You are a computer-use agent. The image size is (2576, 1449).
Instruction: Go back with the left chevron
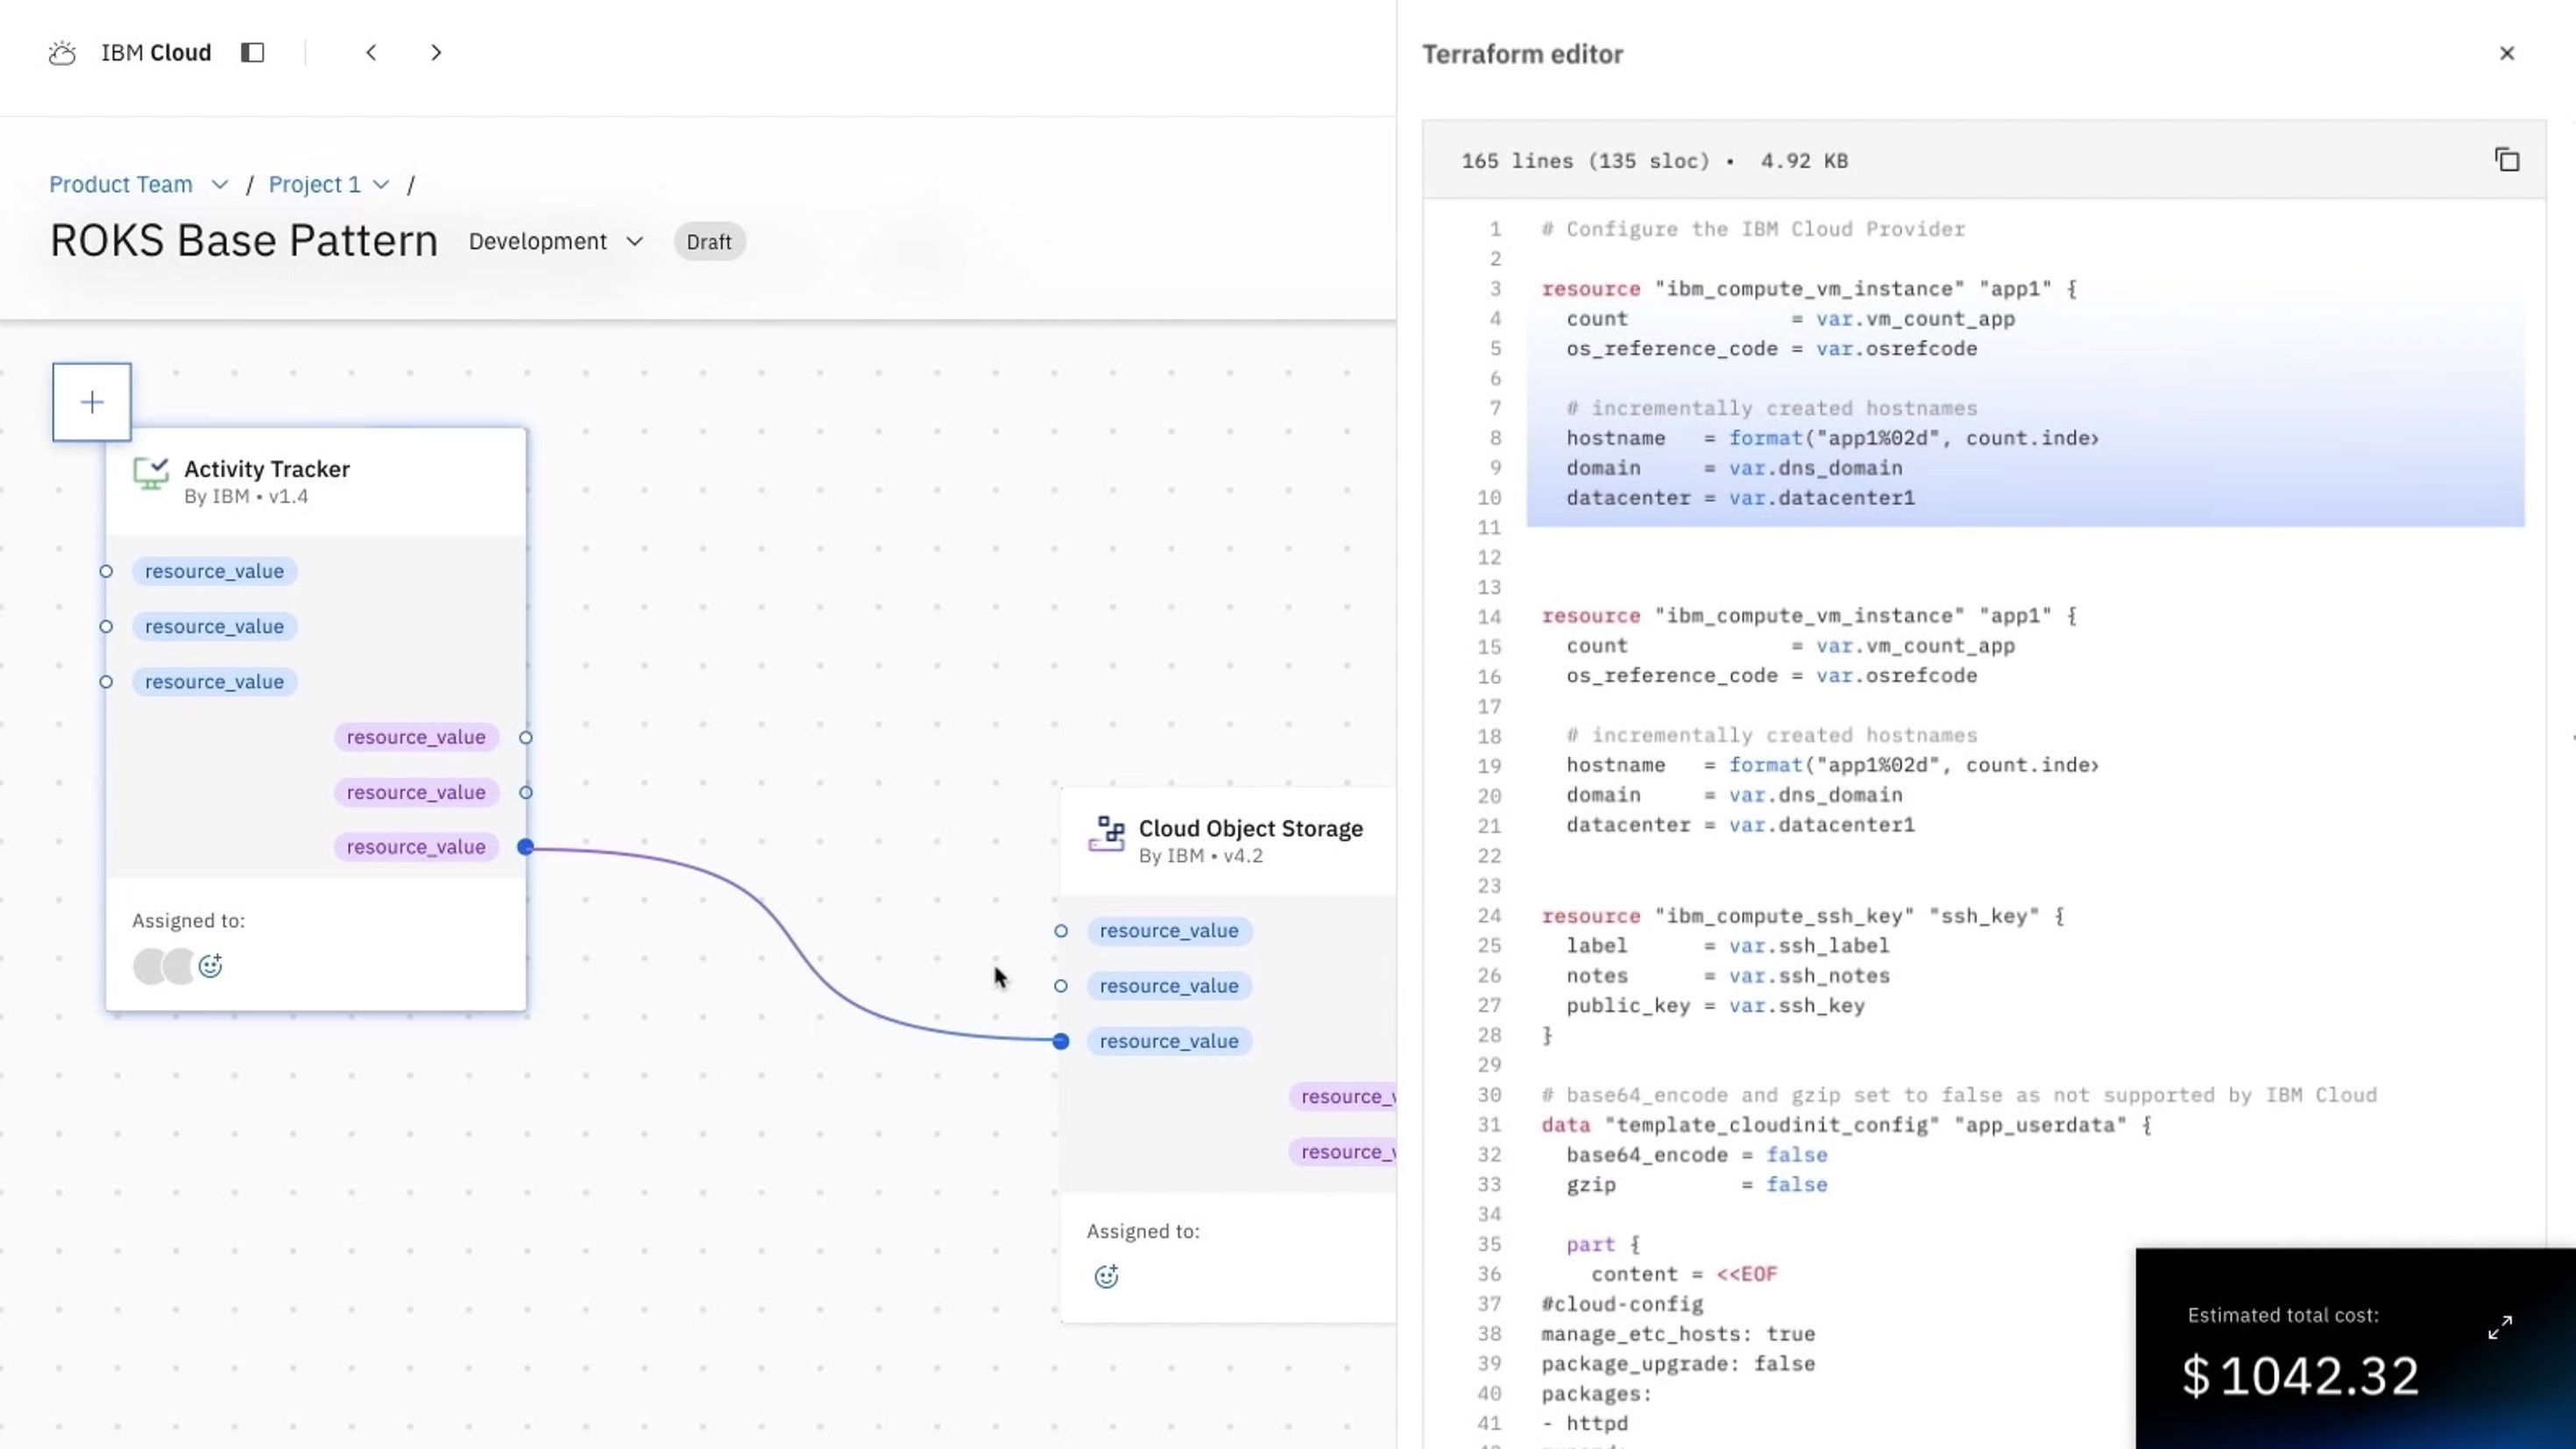pyautogui.click(x=371, y=53)
